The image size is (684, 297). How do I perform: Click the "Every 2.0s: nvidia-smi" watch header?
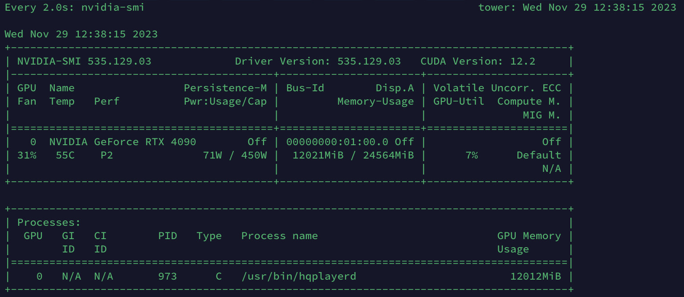click(74, 8)
